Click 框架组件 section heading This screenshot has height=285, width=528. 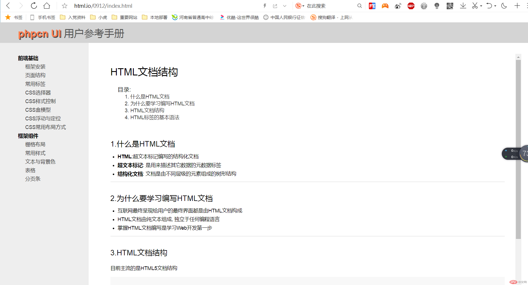[x=28, y=136]
